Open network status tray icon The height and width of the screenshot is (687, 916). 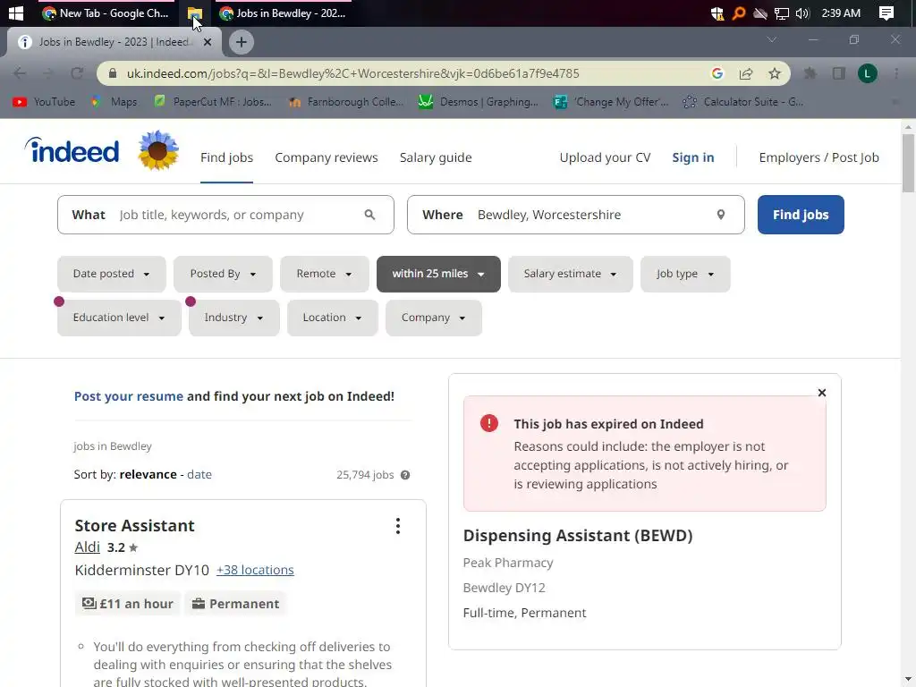781,13
